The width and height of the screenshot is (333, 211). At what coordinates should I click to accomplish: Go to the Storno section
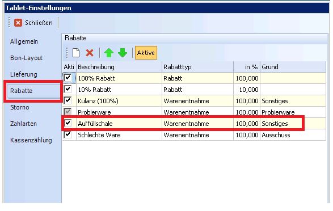click(x=19, y=107)
